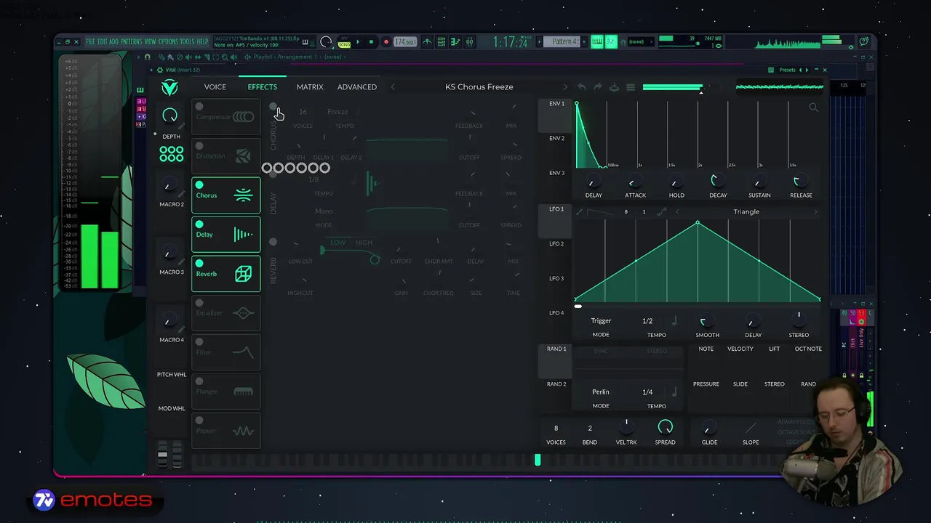Screen dimensions: 931x523
Task: Click the Distortion effect icon
Action: click(x=244, y=155)
